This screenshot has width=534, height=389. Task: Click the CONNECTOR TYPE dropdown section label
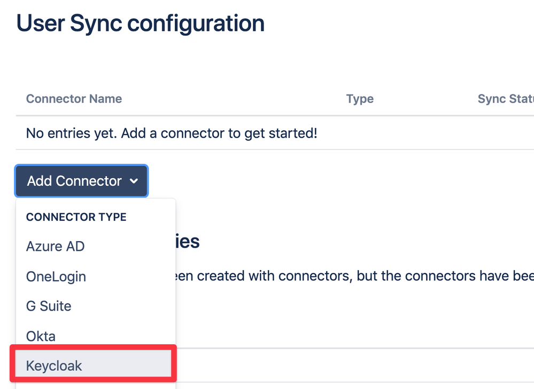coord(76,217)
